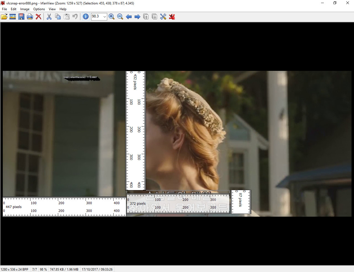
Task: Click the IrfanView icon in the title bar
Action: coord(3,3)
